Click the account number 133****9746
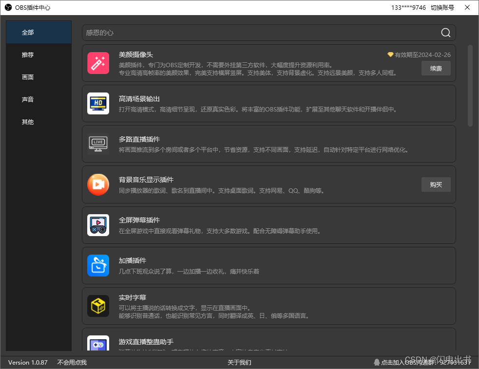The height and width of the screenshot is (369, 479). pos(408,8)
